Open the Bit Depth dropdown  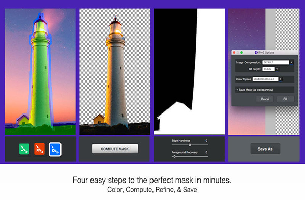277,69
